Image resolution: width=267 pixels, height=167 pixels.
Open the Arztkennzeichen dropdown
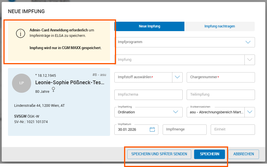pos(249,112)
